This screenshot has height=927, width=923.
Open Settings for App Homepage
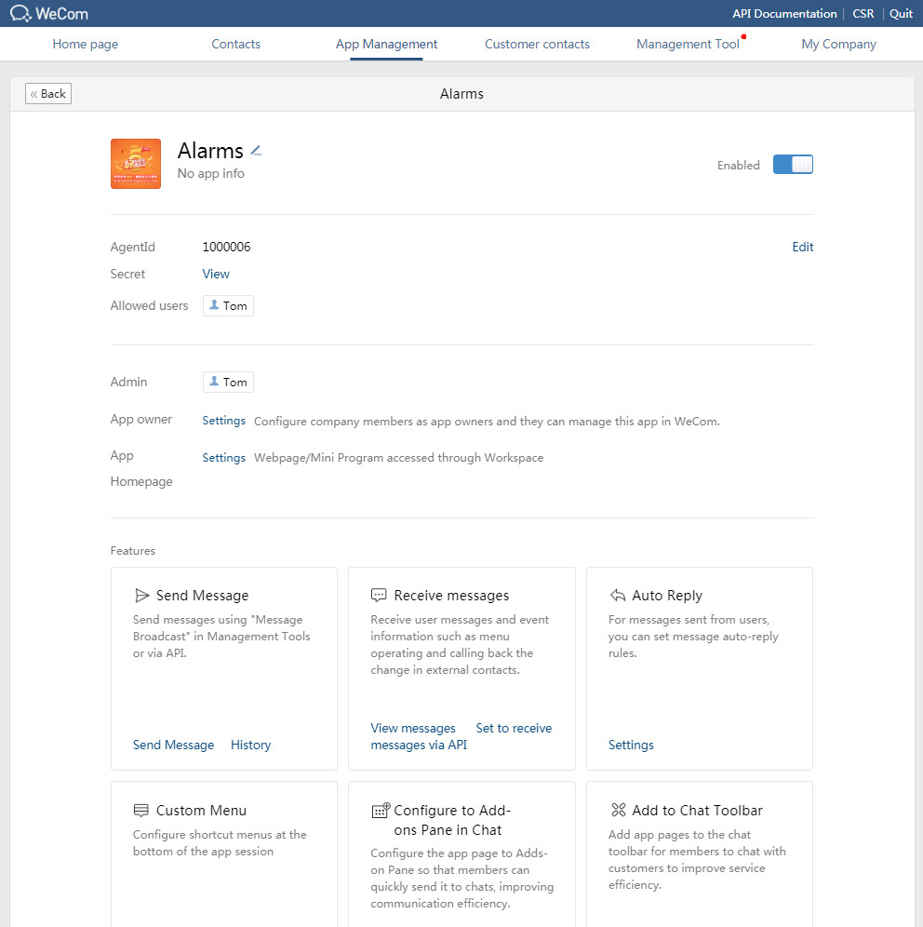pyautogui.click(x=223, y=458)
